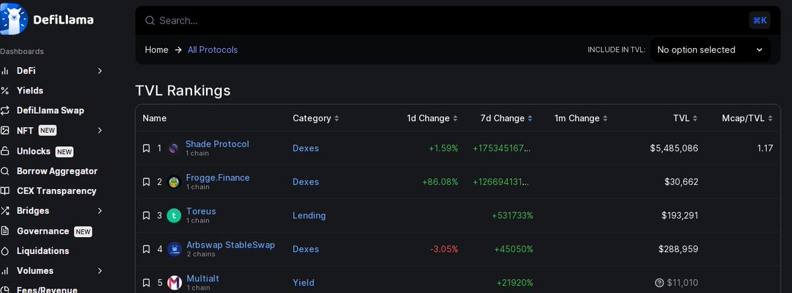Viewport: 792px width, 293px height.
Task: Open the Multialt protocol page
Action: [x=203, y=279]
